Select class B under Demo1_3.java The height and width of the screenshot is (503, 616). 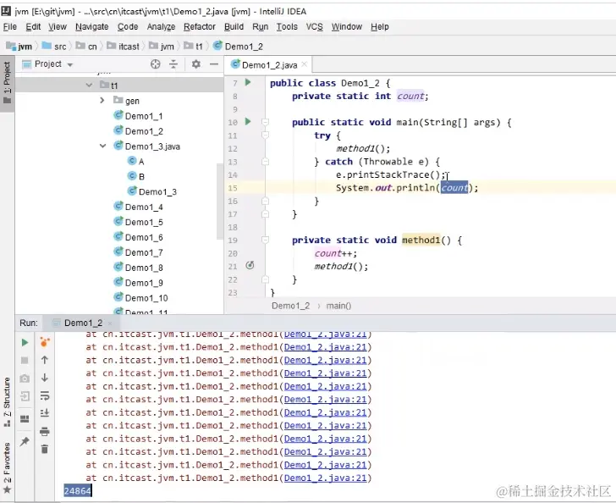pos(136,176)
